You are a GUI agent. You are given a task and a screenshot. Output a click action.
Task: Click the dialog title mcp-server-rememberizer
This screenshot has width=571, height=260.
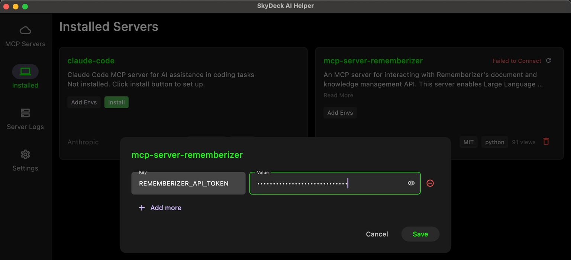(x=187, y=155)
